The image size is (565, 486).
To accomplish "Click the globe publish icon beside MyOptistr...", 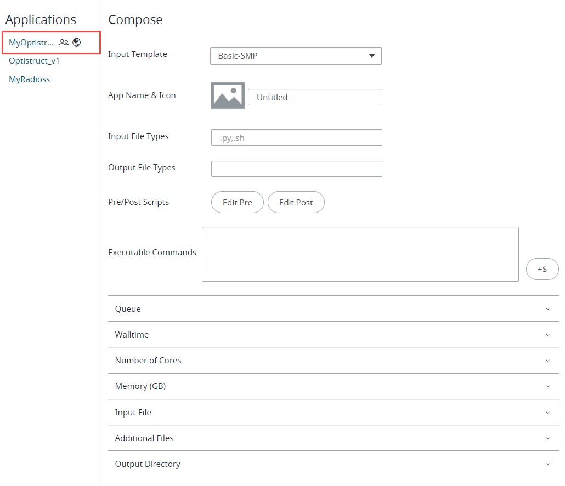I will click(x=76, y=43).
